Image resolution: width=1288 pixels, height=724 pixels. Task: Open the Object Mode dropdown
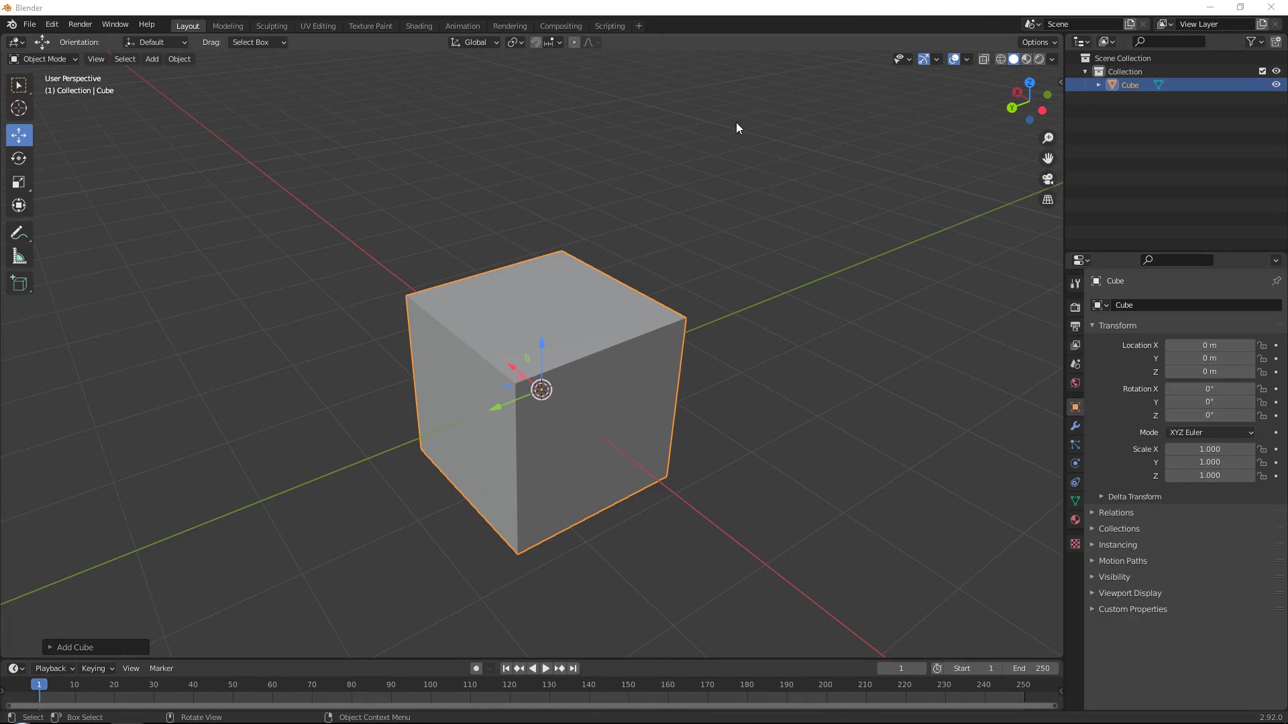(44, 59)
